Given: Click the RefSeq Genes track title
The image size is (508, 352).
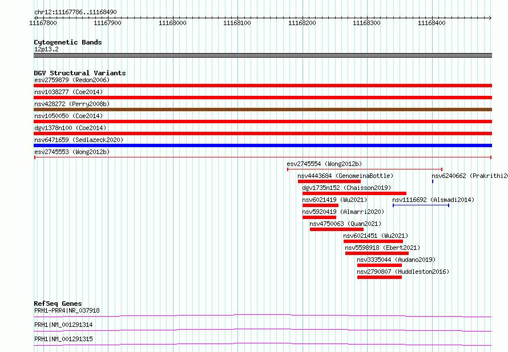Looking at the screenshot, I should pyautogui.click(x=58, y=304).
